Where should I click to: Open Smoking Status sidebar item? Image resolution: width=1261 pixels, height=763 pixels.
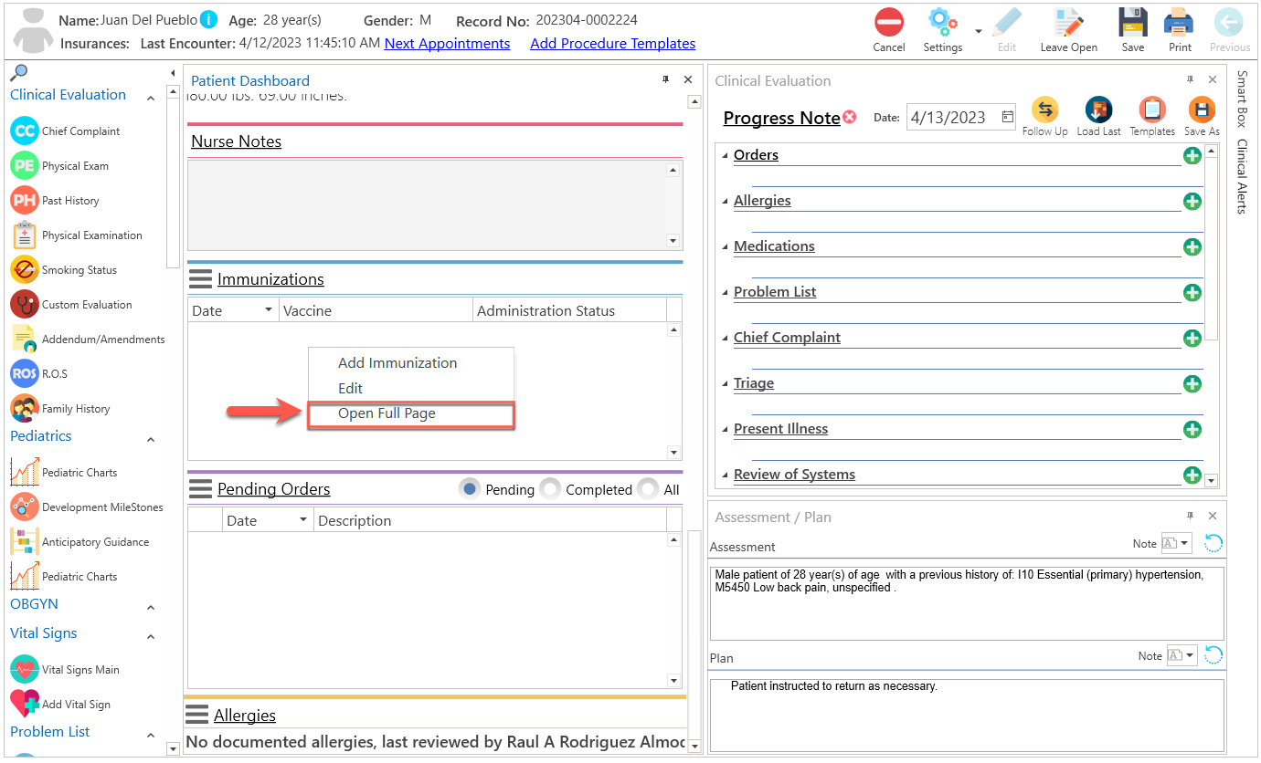click(x=63, y=270)
